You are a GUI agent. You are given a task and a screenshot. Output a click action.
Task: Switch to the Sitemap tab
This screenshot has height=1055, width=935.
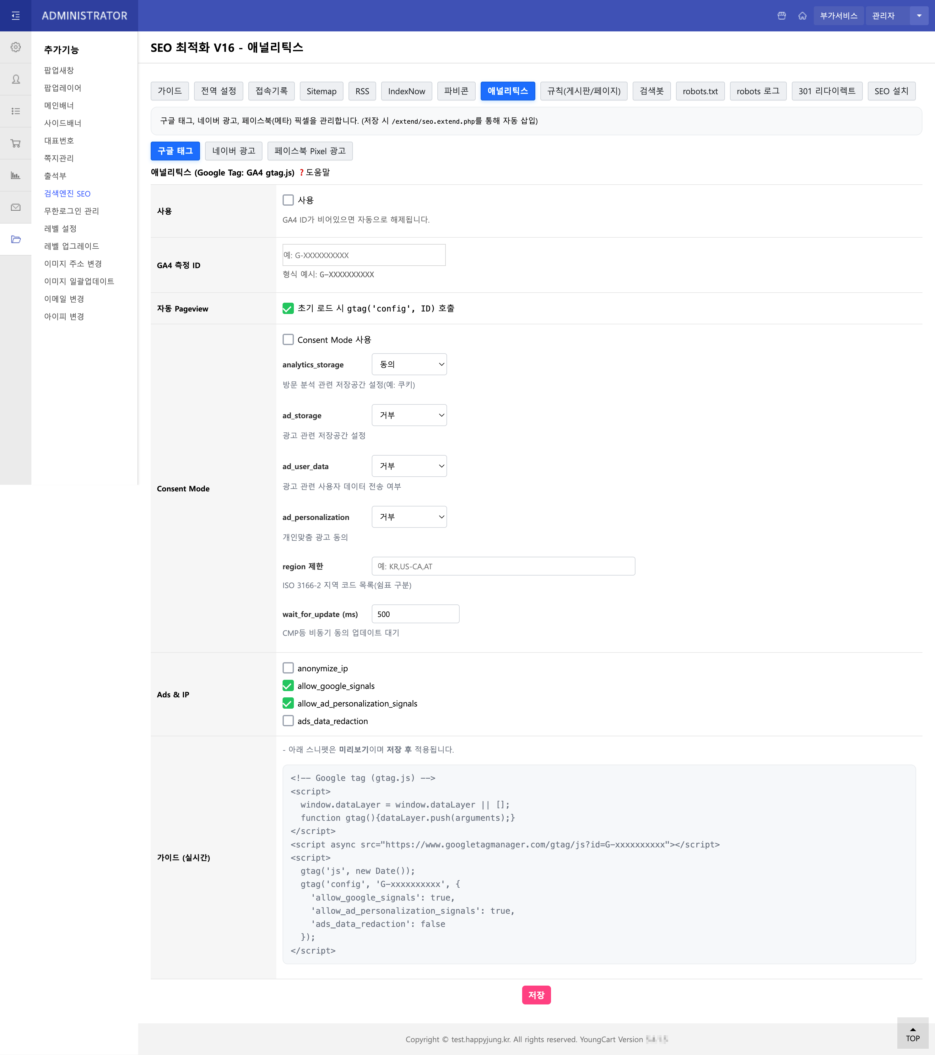point(321,91)
